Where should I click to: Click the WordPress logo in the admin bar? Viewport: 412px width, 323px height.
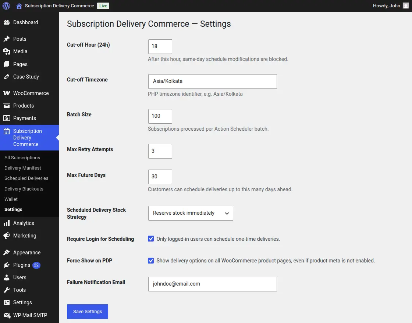(6, 6)
